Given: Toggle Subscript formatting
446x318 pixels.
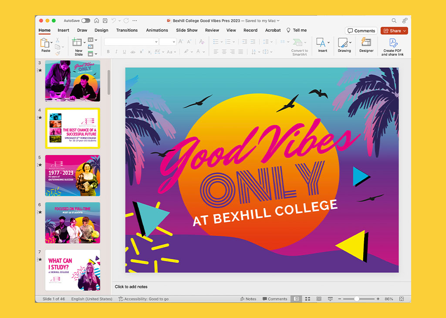Looking at the screenshot, I should coord(150,52).
